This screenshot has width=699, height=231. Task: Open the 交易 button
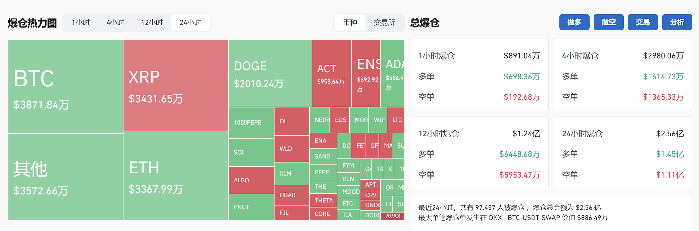pos(643,22)
